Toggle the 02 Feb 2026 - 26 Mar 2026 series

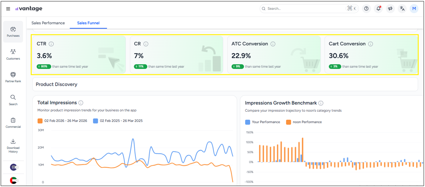tap(62, 121)
